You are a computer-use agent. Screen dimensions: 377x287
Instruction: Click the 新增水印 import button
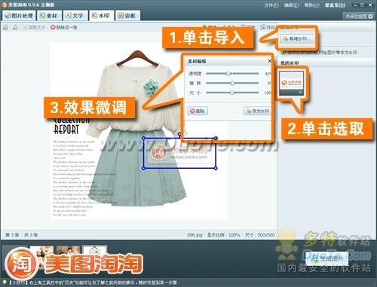click(x=297, y=39)
